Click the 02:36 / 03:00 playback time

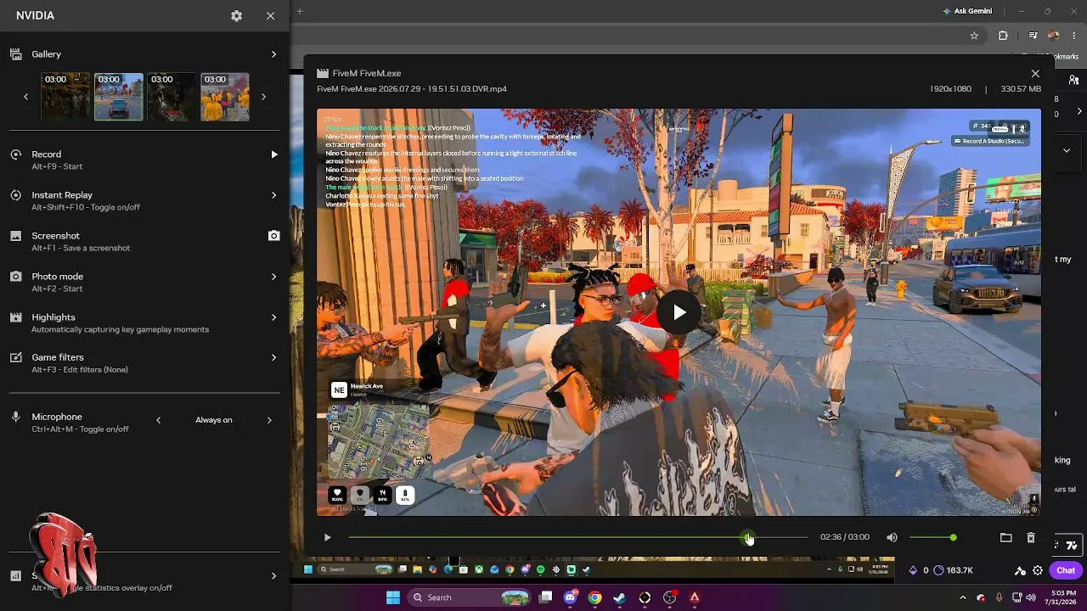click(844, 537)
